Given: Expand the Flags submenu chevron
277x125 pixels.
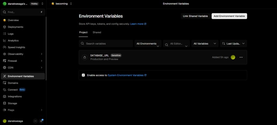Looking at the screenshot, I should click(x=42, y=110).
